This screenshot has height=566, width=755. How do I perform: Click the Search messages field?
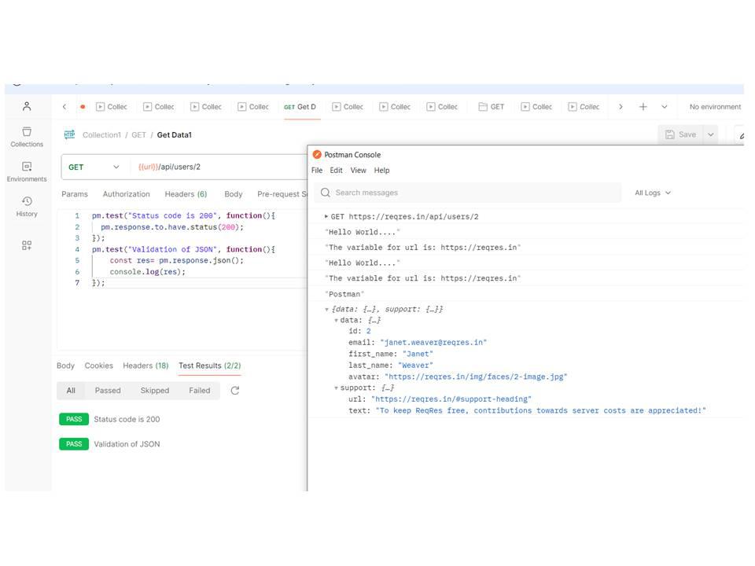click(468, 193)
